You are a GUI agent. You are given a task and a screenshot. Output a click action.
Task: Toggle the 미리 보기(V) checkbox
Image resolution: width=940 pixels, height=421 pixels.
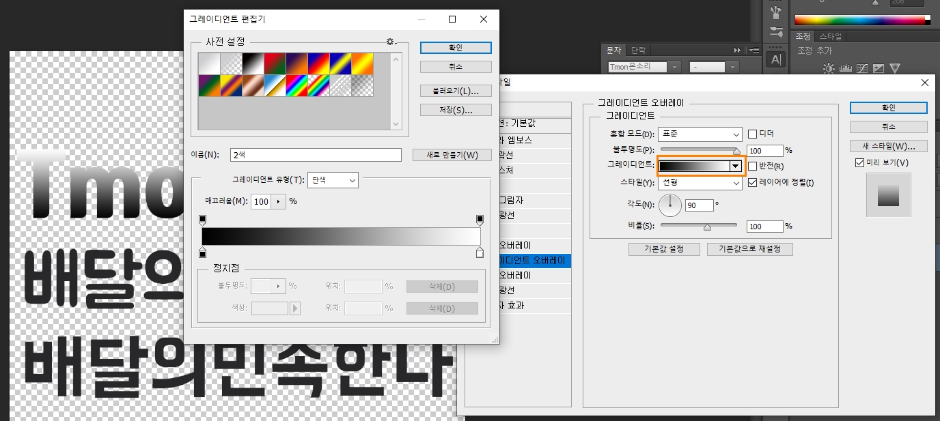click(x=859, y=162)
